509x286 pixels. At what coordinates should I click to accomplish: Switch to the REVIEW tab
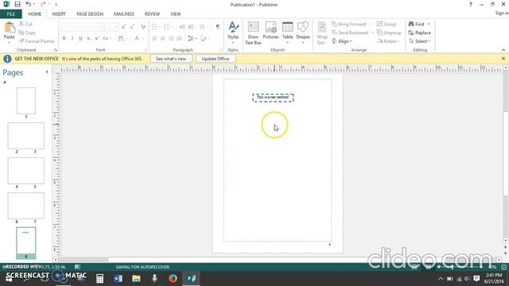152,14
